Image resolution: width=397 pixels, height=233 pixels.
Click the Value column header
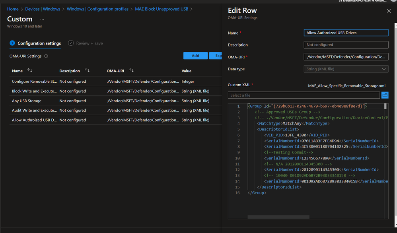pos(186,71)
